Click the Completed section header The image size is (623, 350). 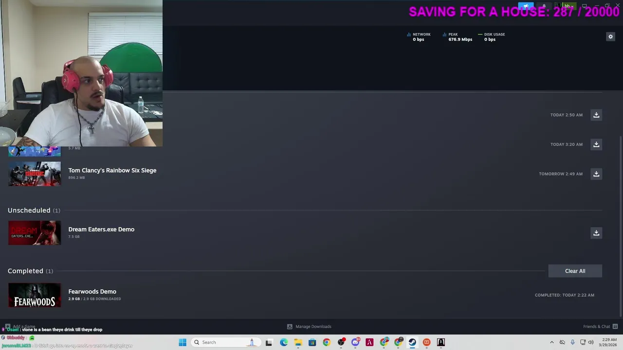click(30, 271)
